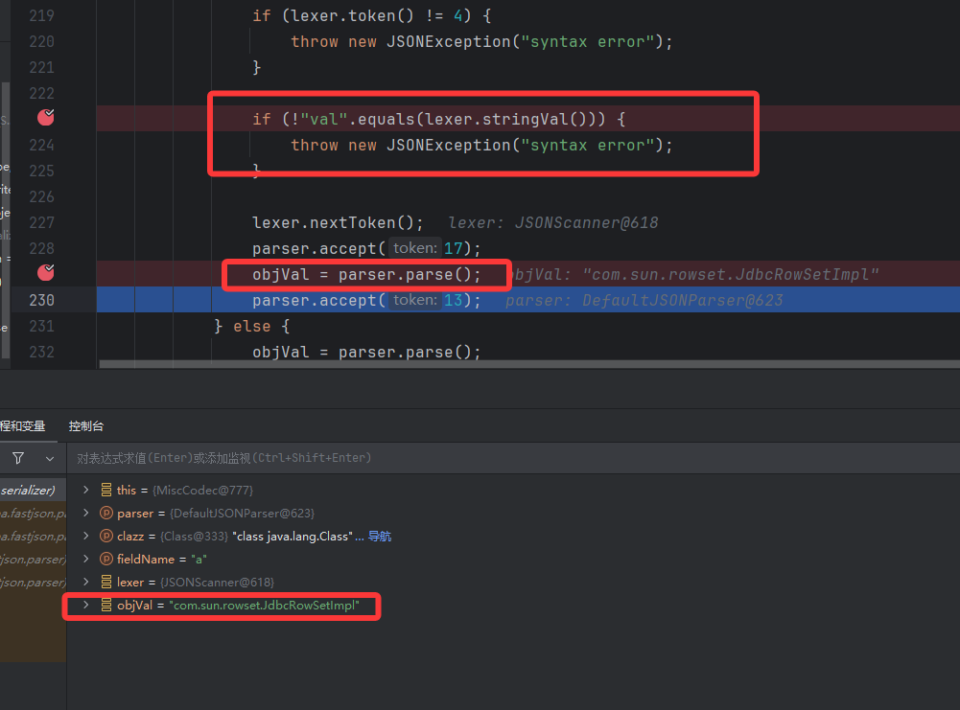Switch to the 控制台 console tab
The image size is (960, 710).
pyautogui.click(x=85, y=425)
